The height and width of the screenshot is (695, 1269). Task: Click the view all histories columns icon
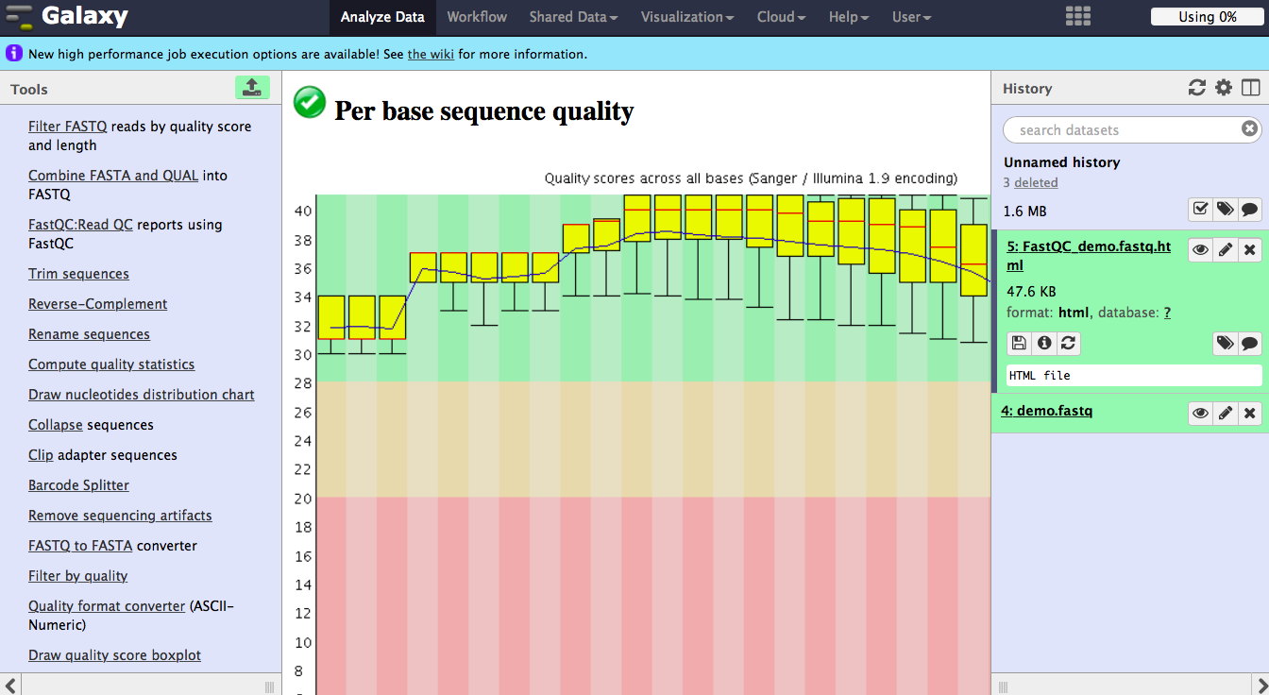[1250, 88]
